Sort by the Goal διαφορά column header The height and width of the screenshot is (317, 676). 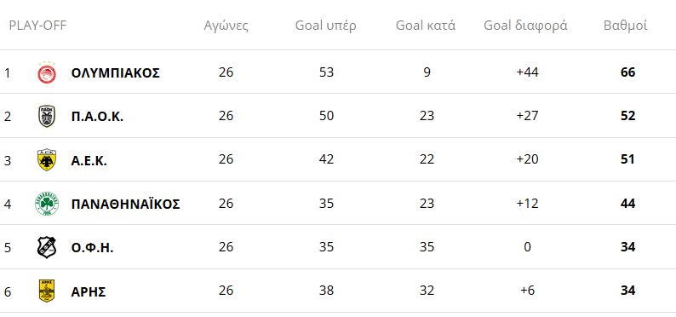click(525, 26)
